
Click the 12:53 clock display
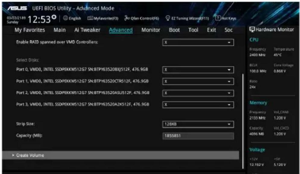tap(39, 19)
